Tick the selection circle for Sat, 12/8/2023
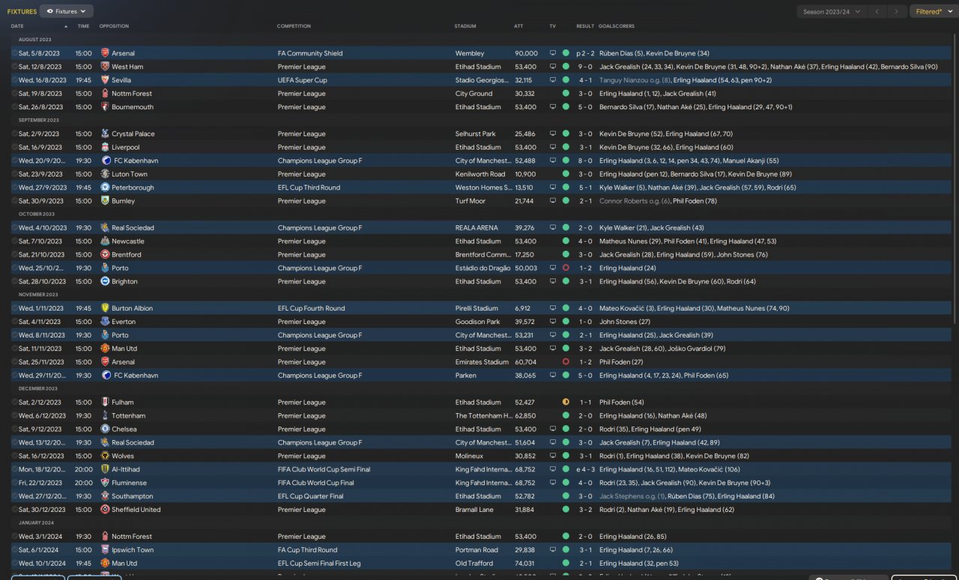This screenshot has width=959, height=580. [13, 67]
